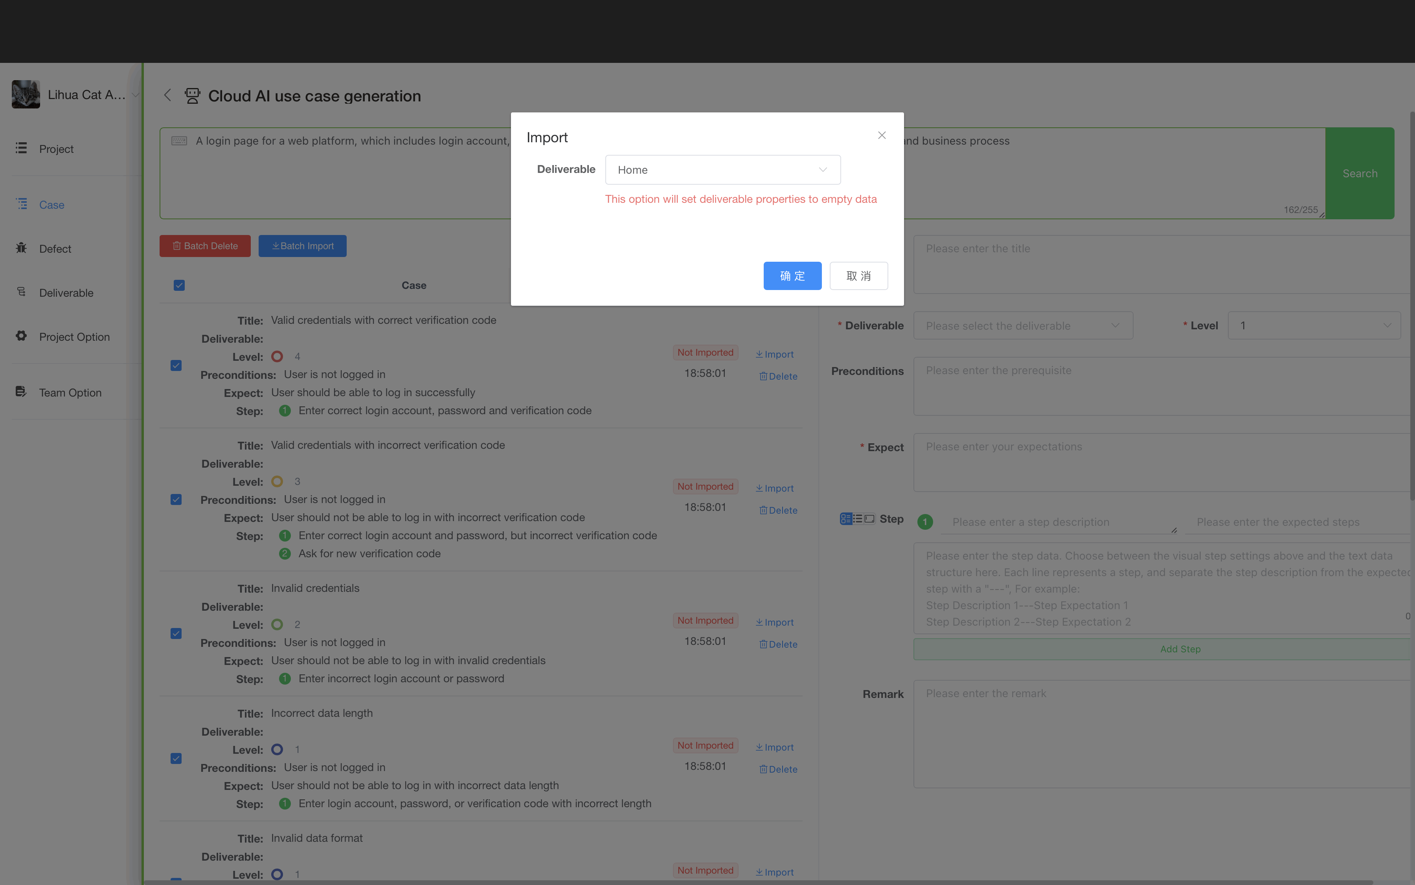The image size is (1415, 885).
Task: Click the Project list icon in sidebar
Action: [21, 148]
